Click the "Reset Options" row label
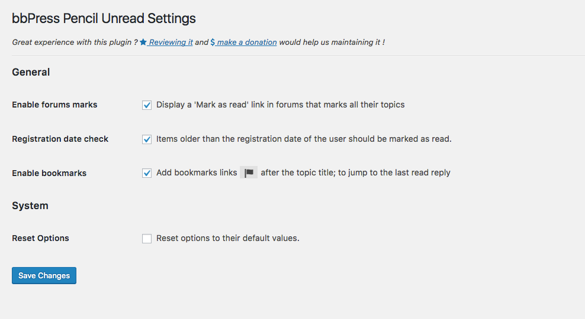Image resolution: width=585 pixels, height=319 pixels. coord(40,238)
